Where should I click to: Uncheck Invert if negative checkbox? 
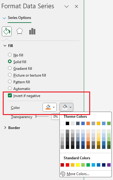tap(10, 95)
